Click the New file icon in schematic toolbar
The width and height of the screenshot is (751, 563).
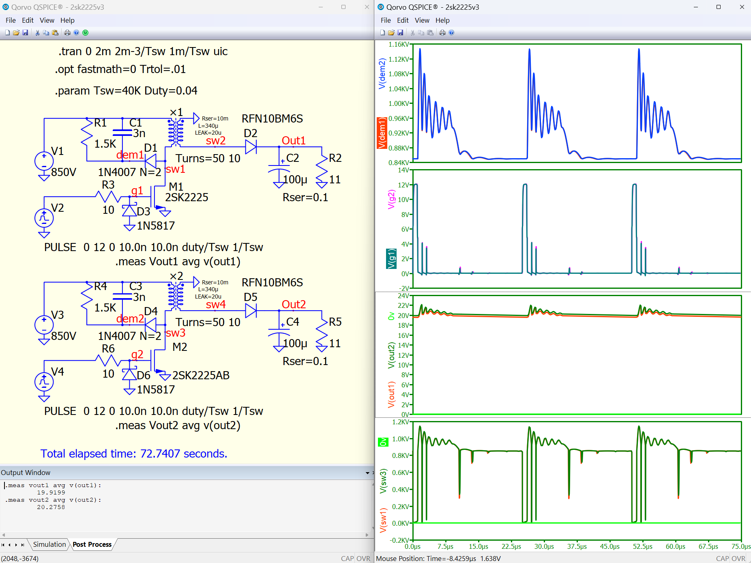[x=7, y=33]
